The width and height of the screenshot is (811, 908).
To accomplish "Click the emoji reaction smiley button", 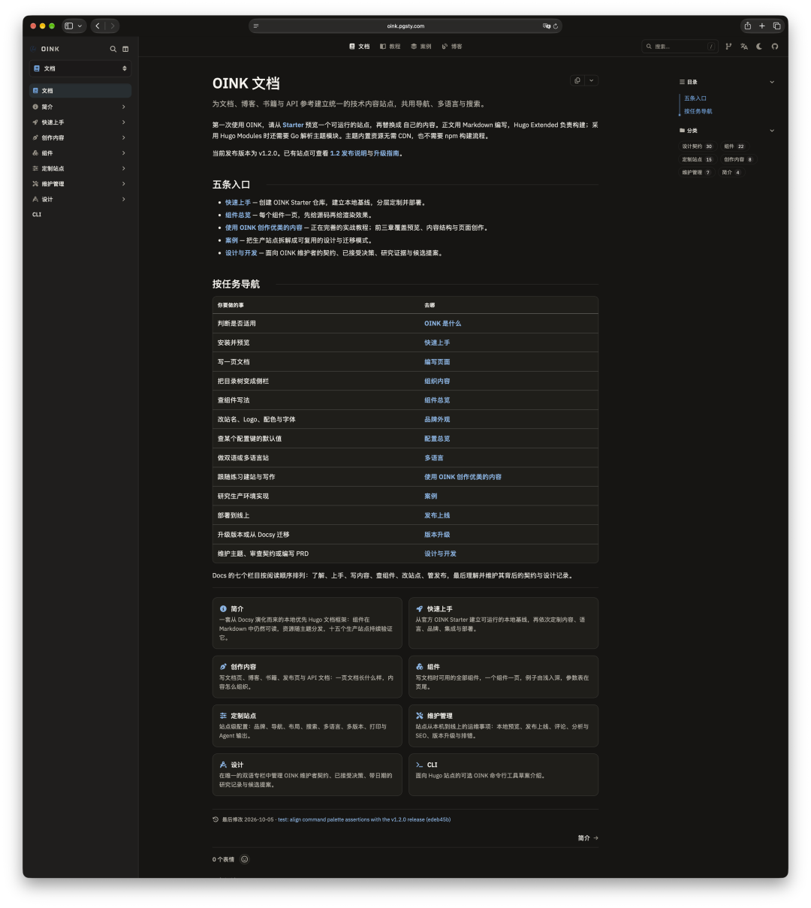I will pos(245,859).
